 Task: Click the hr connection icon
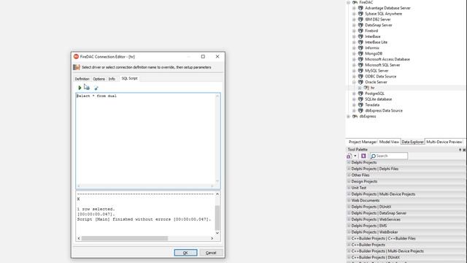pos(366,88)
